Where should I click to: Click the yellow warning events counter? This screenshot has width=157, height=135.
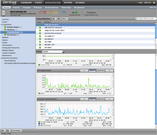tap(56, 13)
